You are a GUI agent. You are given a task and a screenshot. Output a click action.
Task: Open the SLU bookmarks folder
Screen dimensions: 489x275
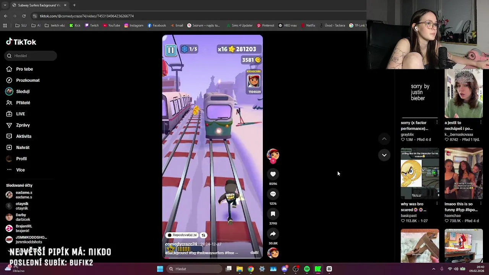[21, 26]
